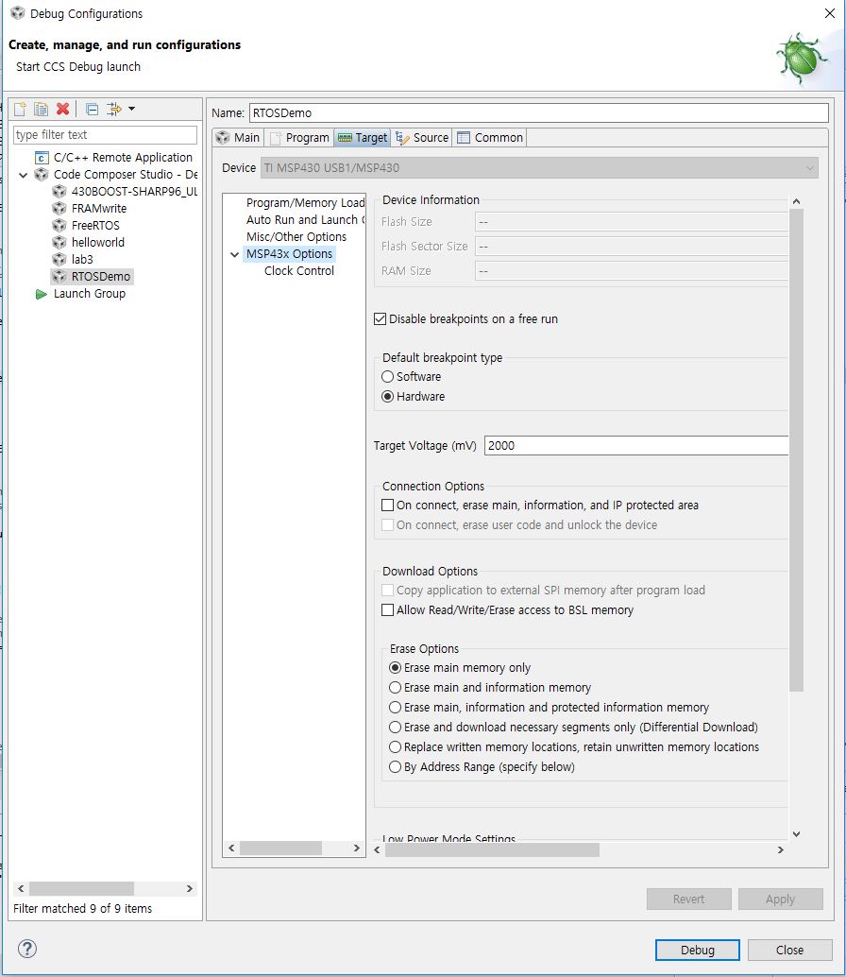Click the Close button
Image resolution: width=846 pixels, height=977 pixels.
(789, 950)
